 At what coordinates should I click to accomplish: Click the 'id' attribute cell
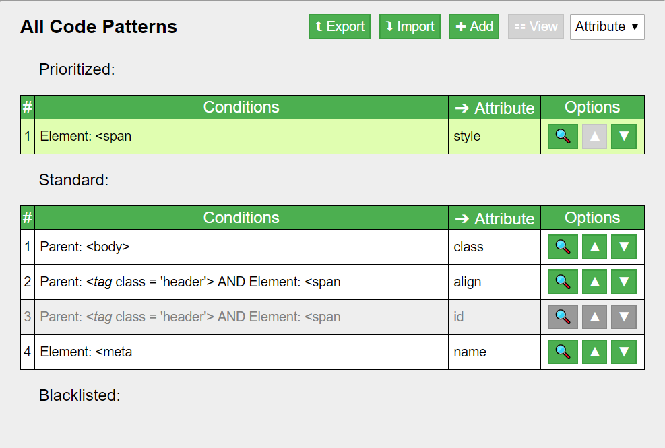494,317
